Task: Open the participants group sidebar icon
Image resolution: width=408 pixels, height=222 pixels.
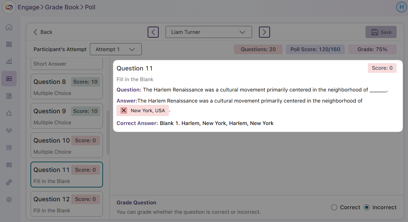Action: tap(9, 131)
